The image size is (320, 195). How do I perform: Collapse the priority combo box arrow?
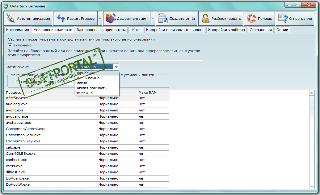tap(116, 67)
